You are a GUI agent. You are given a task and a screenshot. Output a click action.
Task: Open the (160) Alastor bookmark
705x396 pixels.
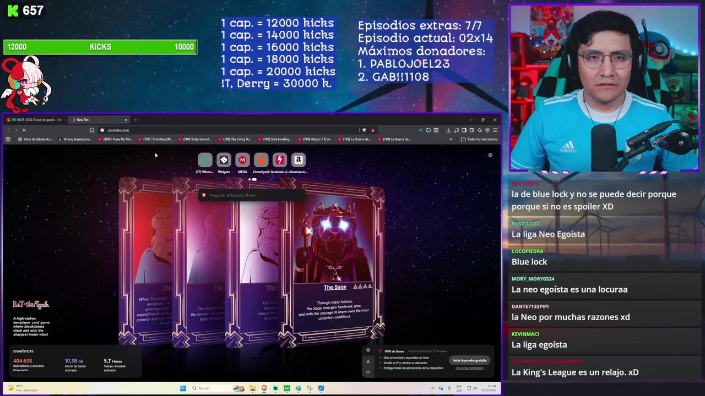314,139
